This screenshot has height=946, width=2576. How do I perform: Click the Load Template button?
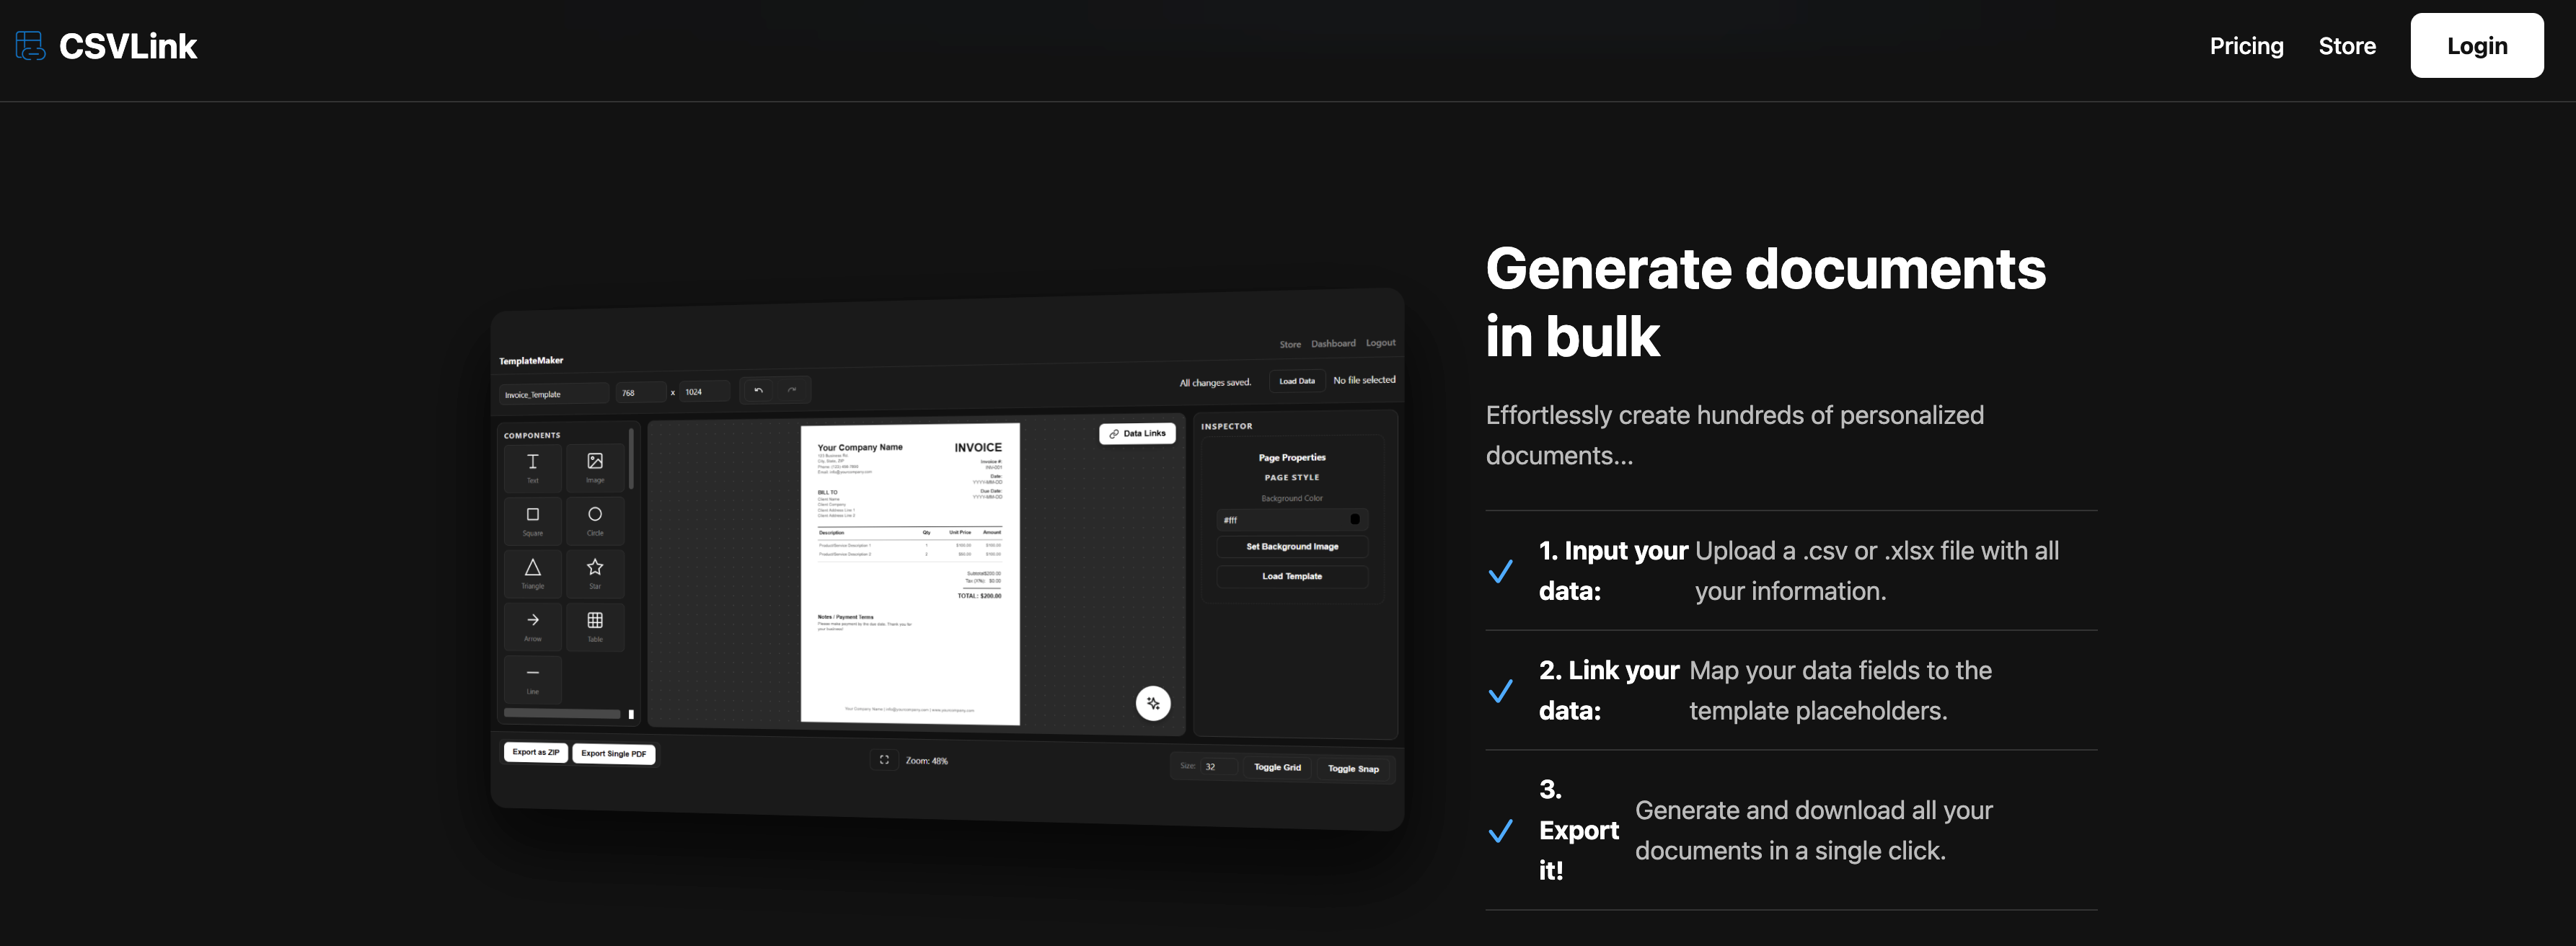[x=1291, y=576]
